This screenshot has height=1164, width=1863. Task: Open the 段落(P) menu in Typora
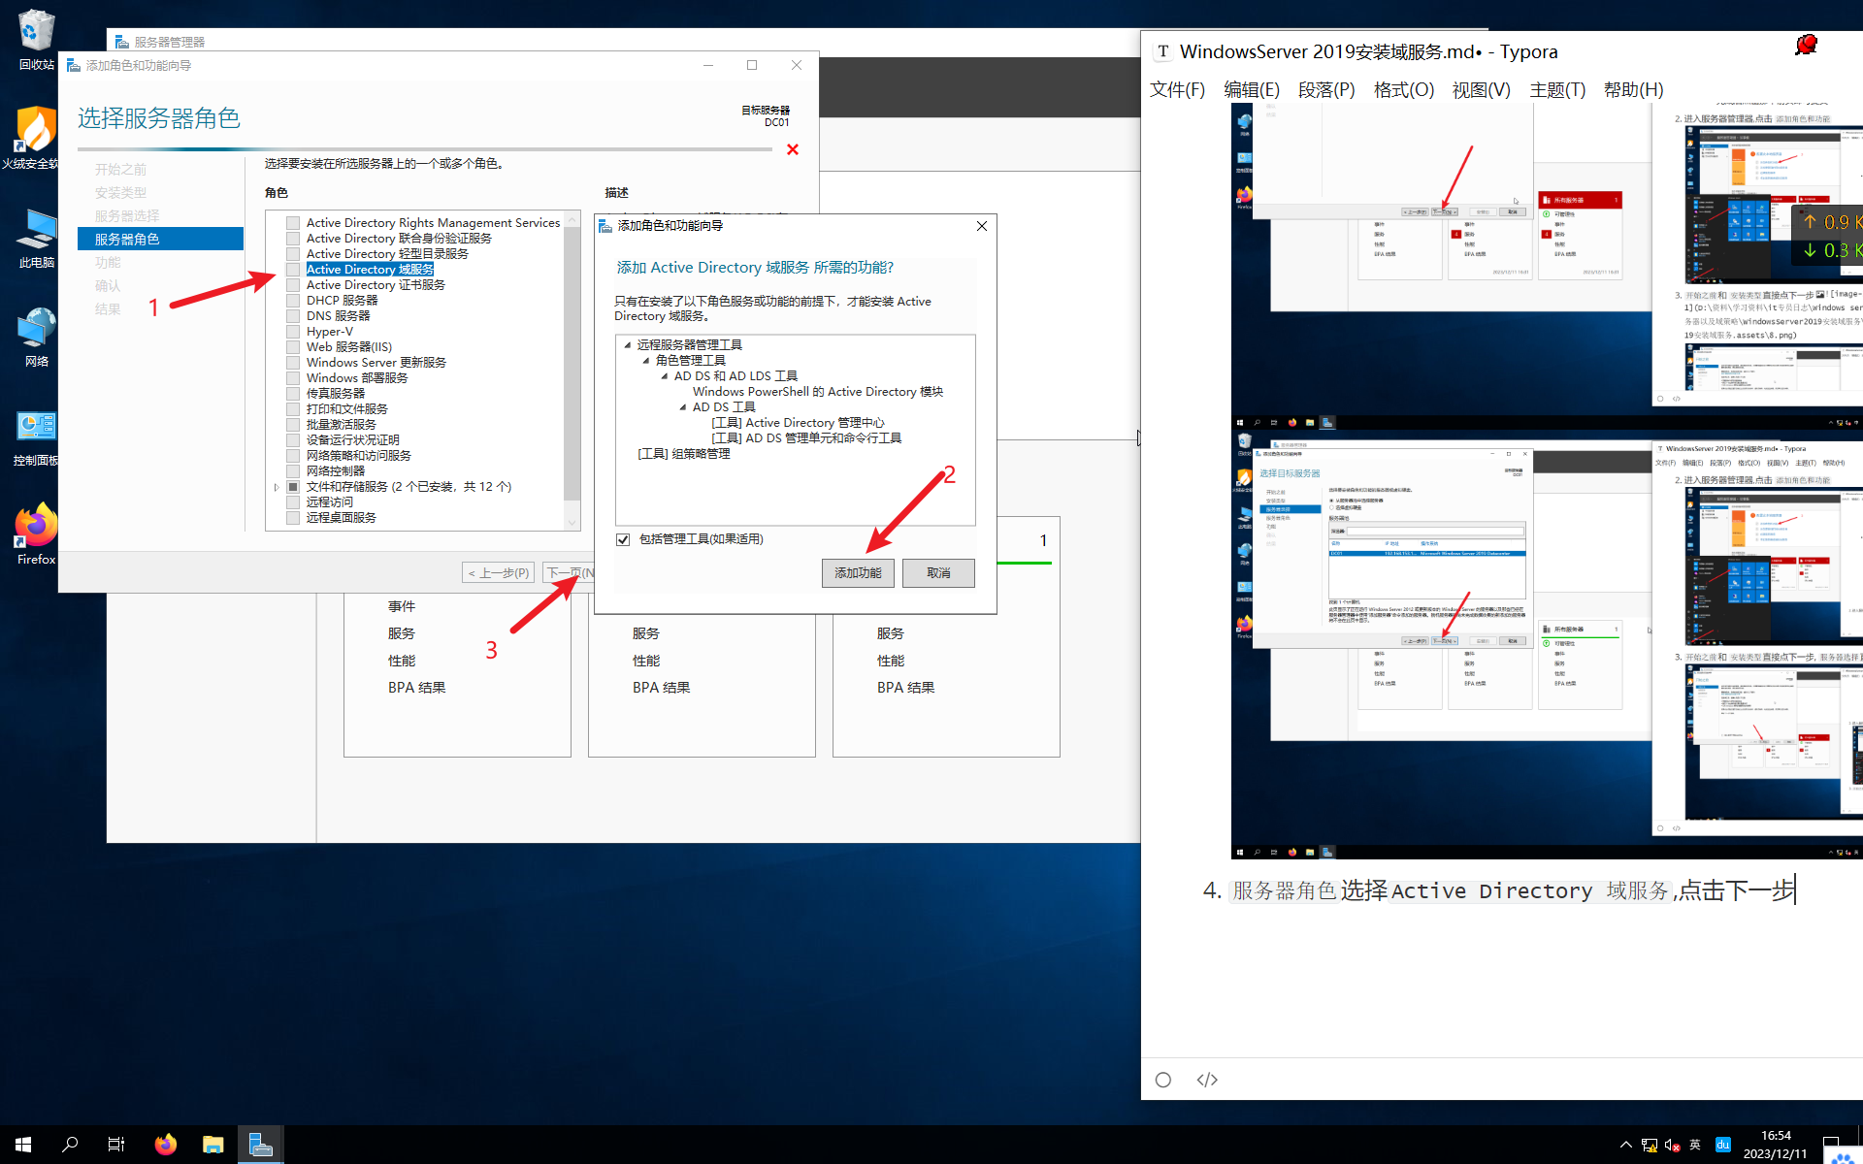pos(1325,90)
